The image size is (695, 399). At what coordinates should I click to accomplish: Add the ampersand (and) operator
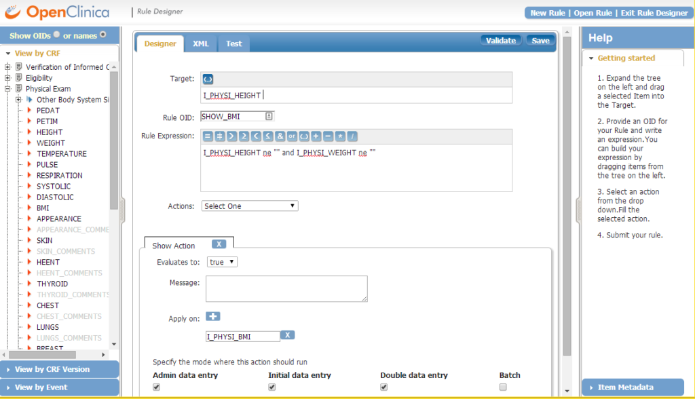280,136
